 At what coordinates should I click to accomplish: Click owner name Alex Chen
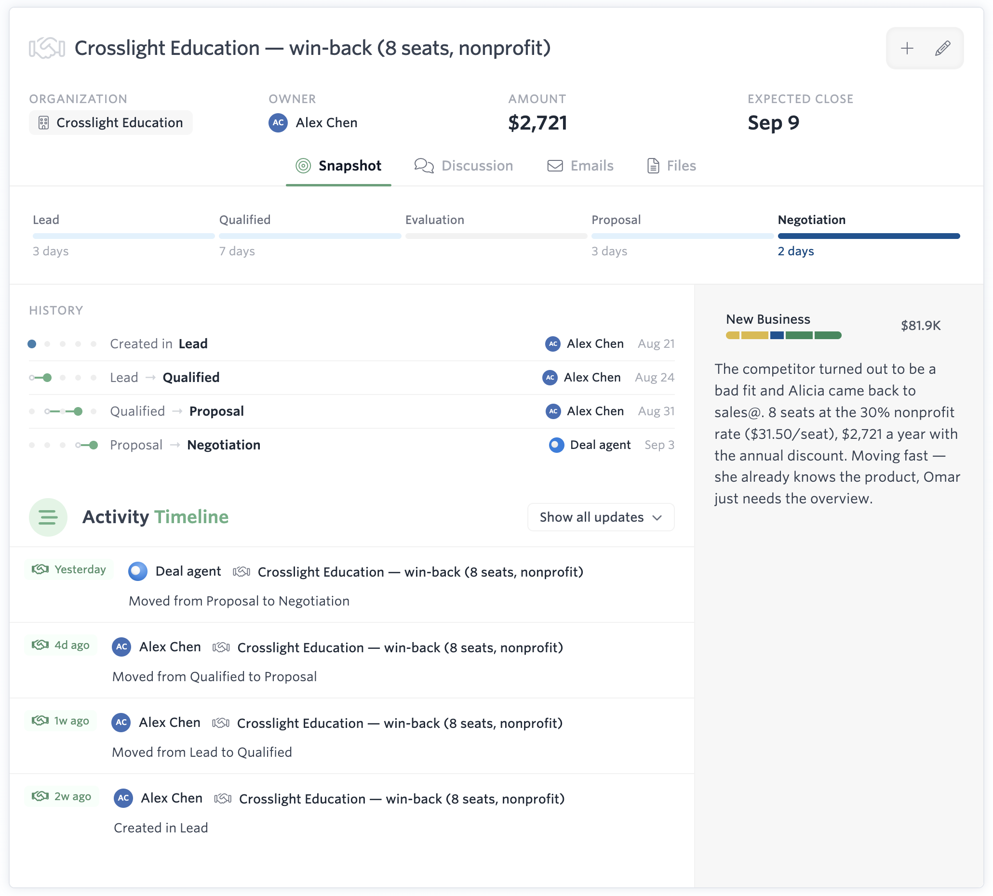point(326,122)
